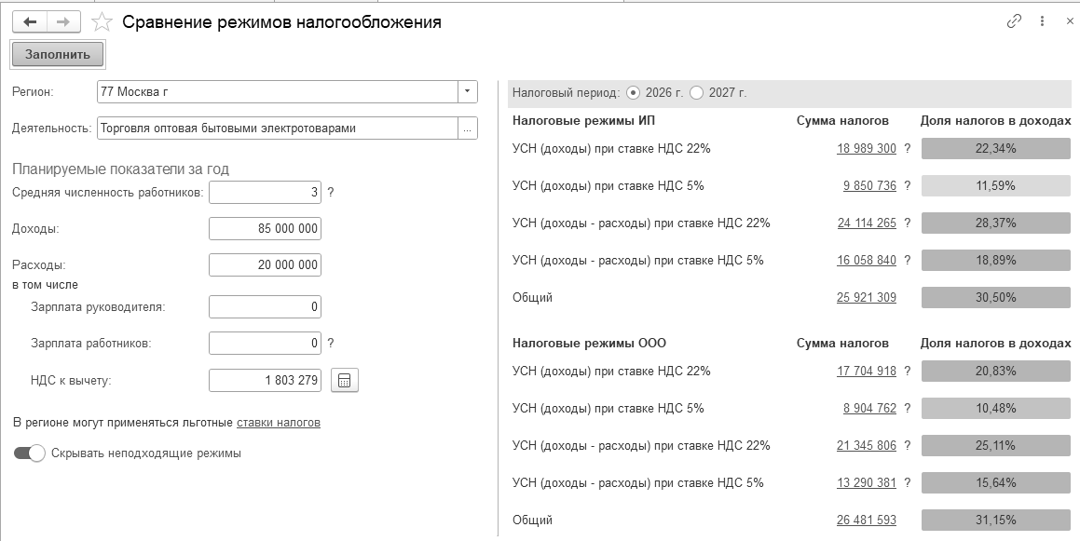The height and width of the screenshot is (541, 1080).
Task: Click the back navigation arrow
Action: pyautogui.click(x=29, y=22)
